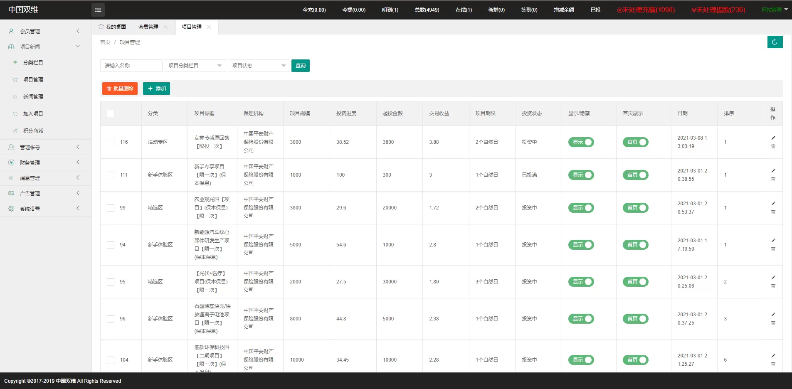Open 新闻管理 in the sidebar
The height and width of the screenshot is (389, 792).
point(33,96)
